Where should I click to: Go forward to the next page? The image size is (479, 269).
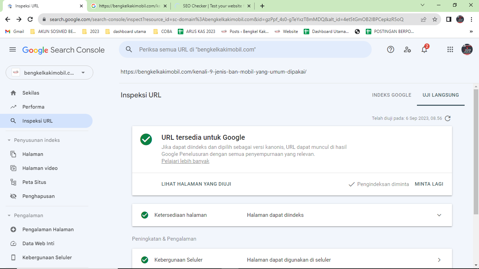(x=19, y=19)
